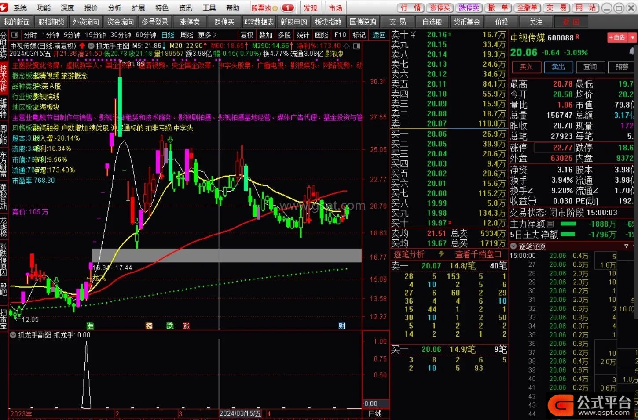Switch to the 30分钟 period

121,35
